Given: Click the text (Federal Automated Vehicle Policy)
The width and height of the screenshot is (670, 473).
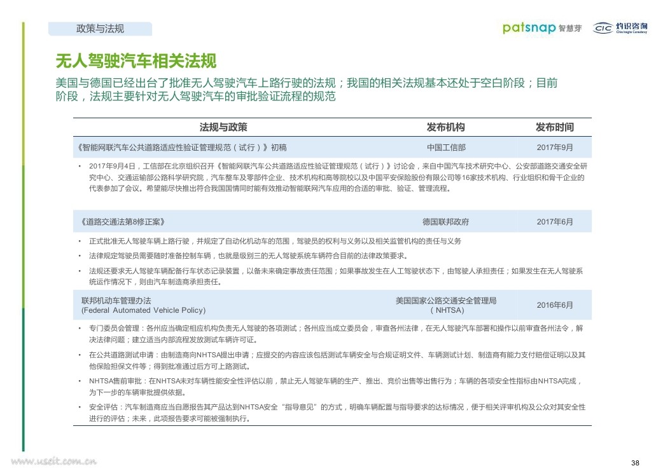Looking at the screenshot, I should (x=144, y=310).
